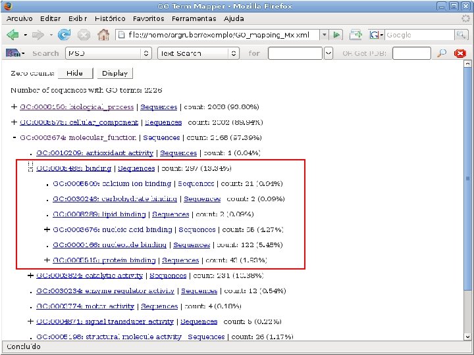Open the nucleotide binding link
474x355 pixels.
pos(109,245)
